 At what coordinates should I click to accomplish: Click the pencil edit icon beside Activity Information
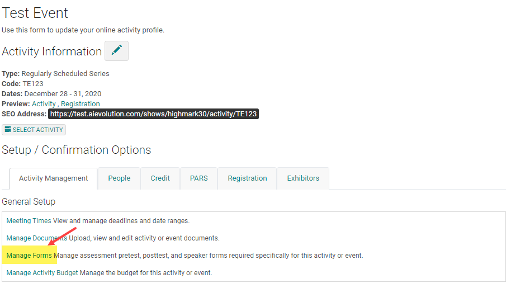116,51
